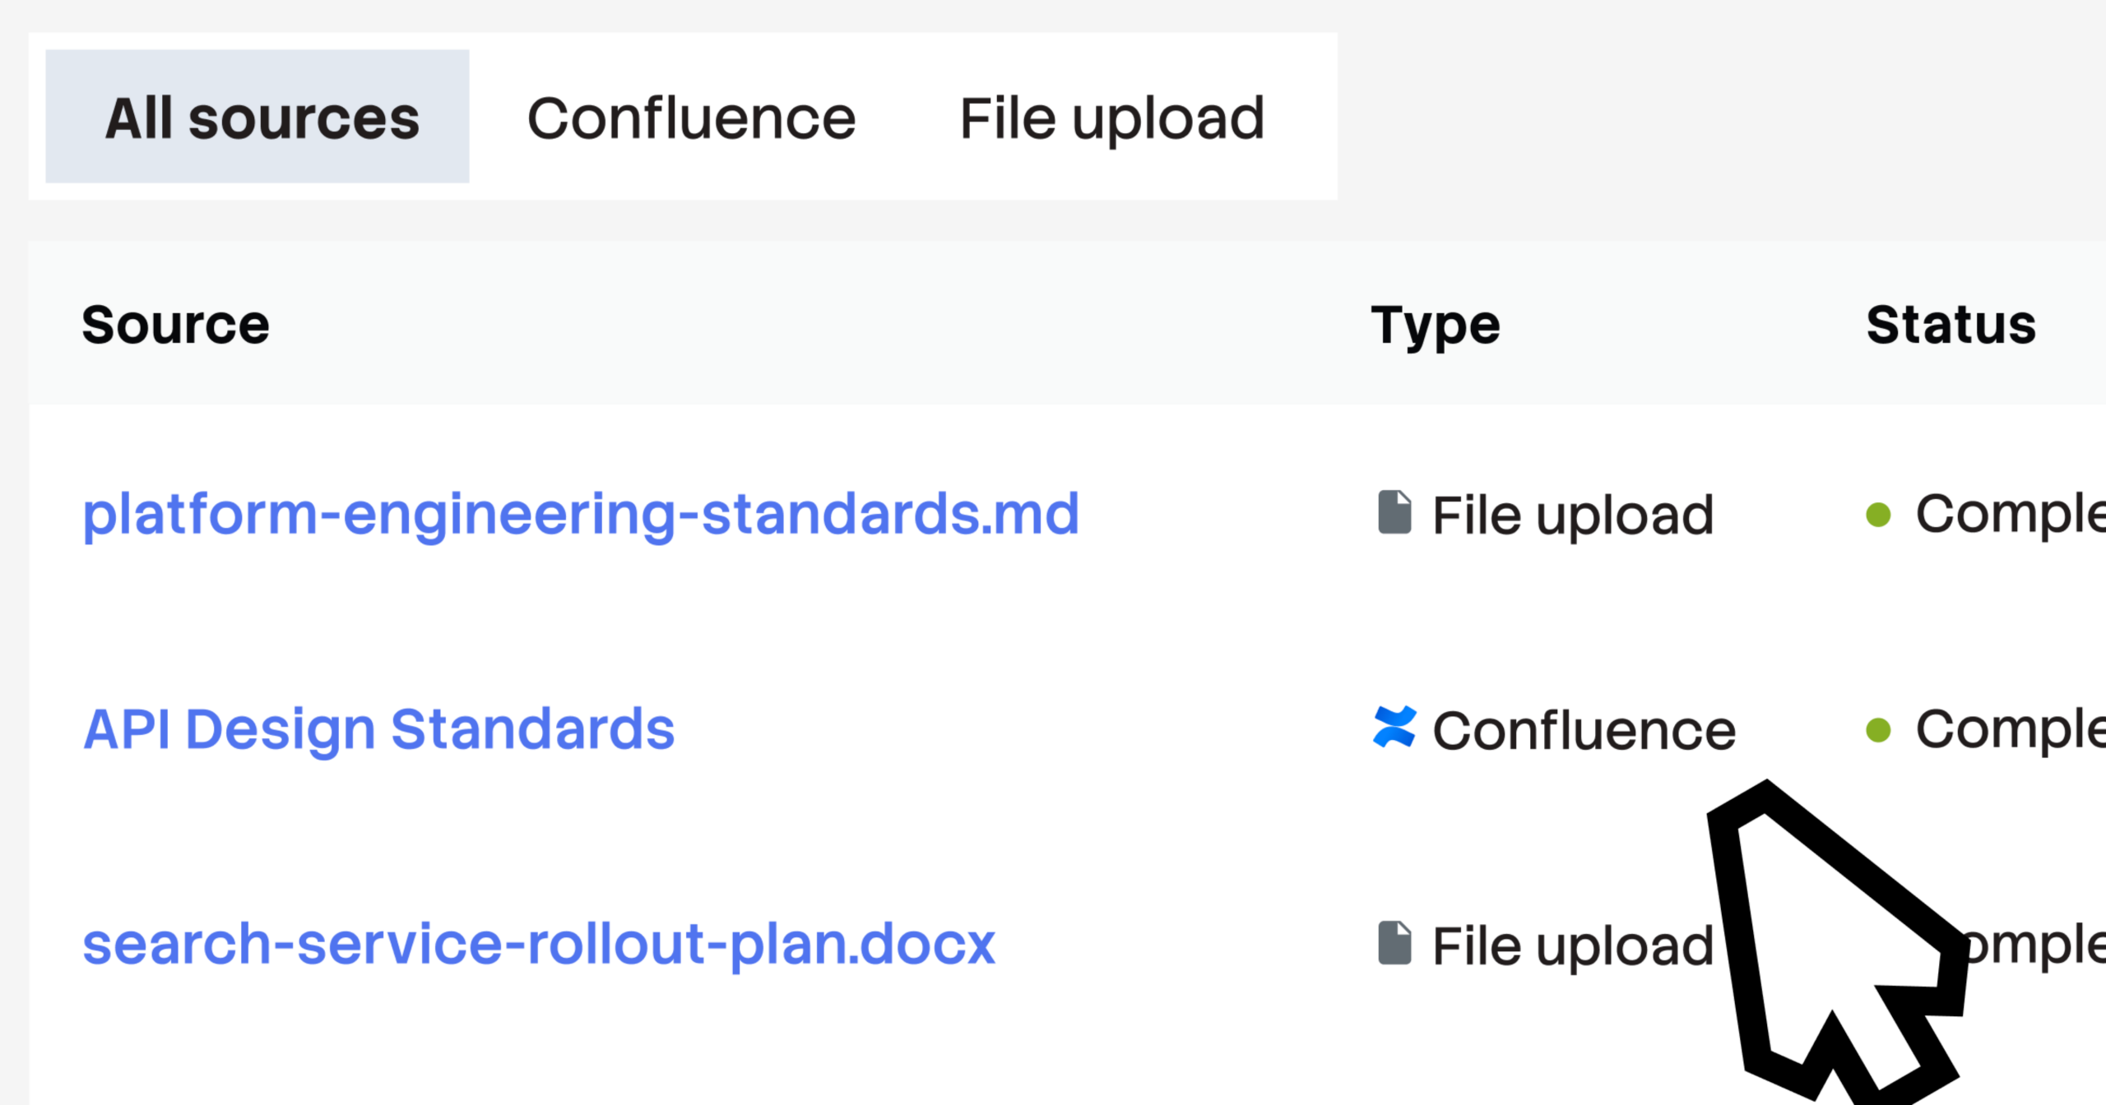The height and width of the screenshot is (1105, 2106).
Task: Open platform-engineering-standards.md link
Action: coord(581,515)
